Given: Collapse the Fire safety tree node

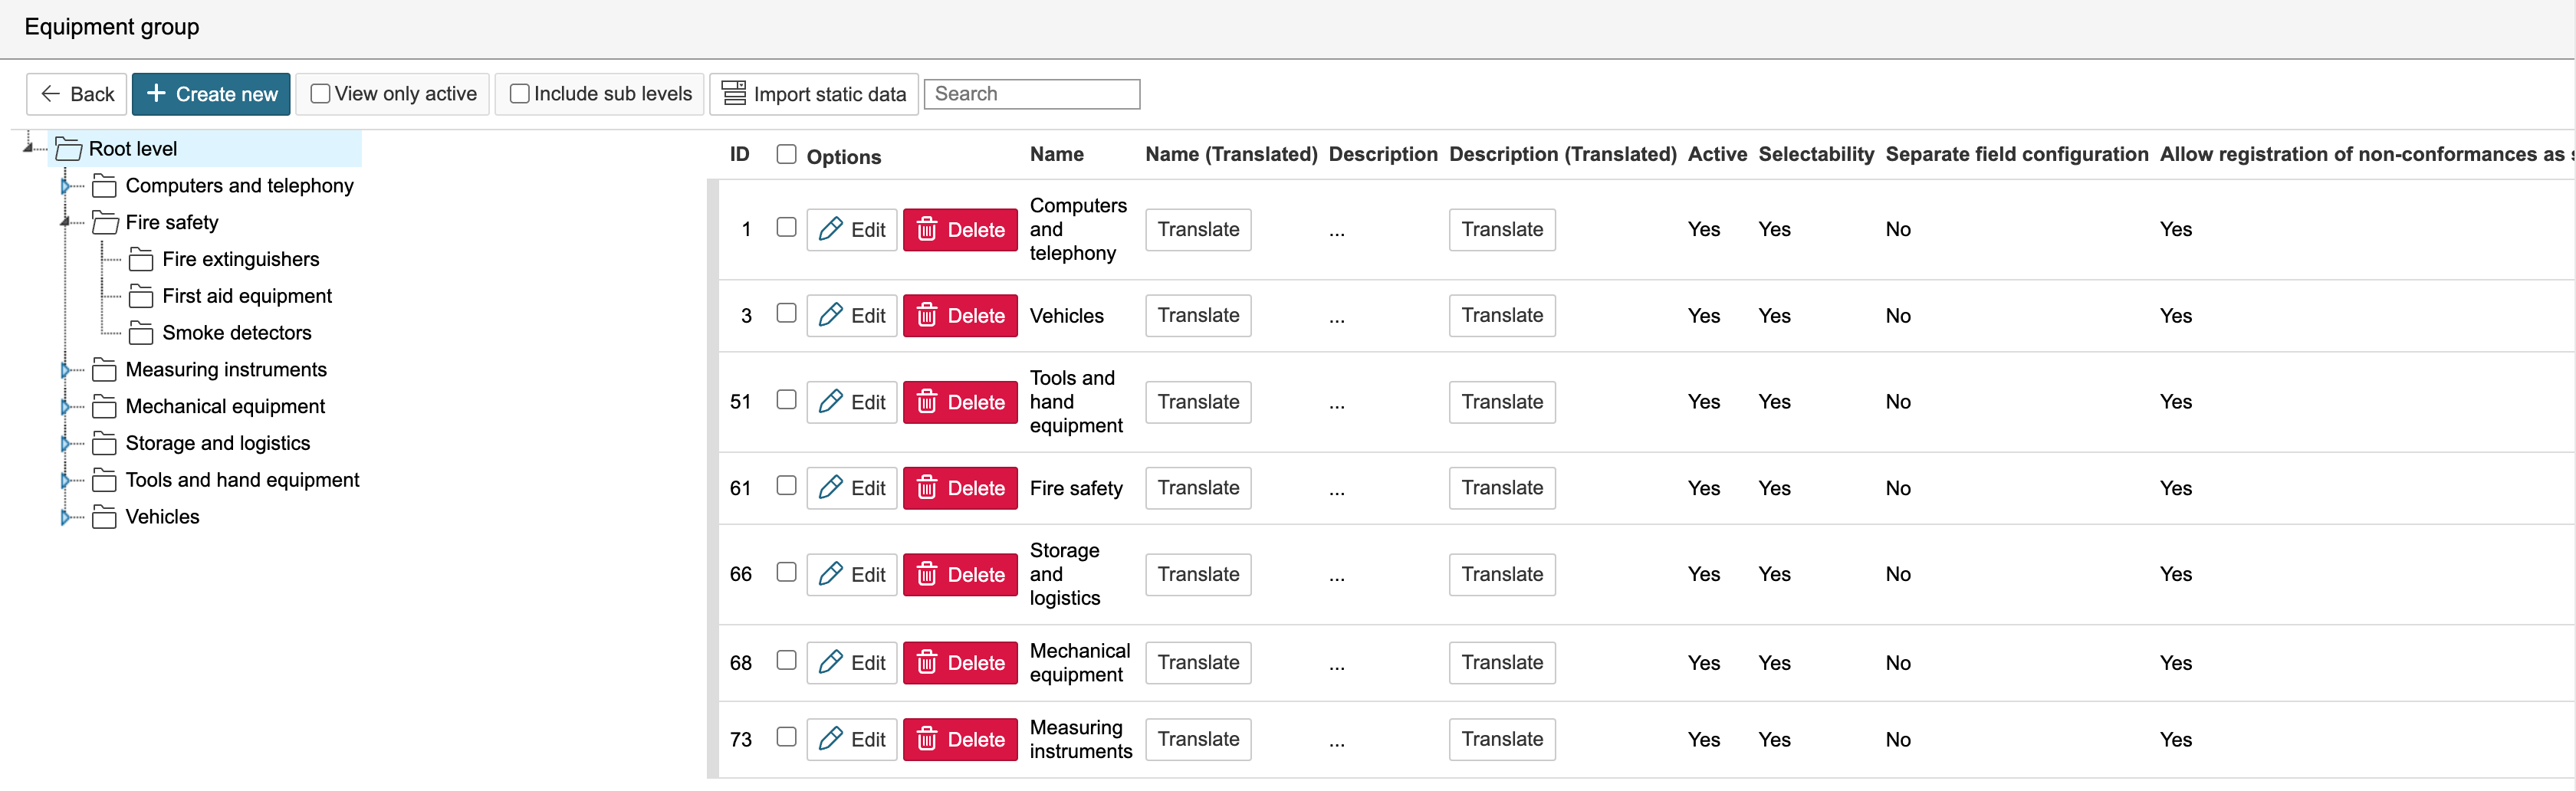Looking at the screenshot, I should coord(65,222).
